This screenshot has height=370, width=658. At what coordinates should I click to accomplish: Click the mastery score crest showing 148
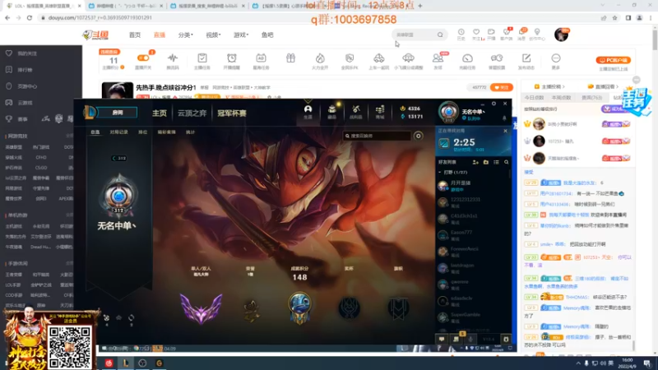(x=299, y=308)
